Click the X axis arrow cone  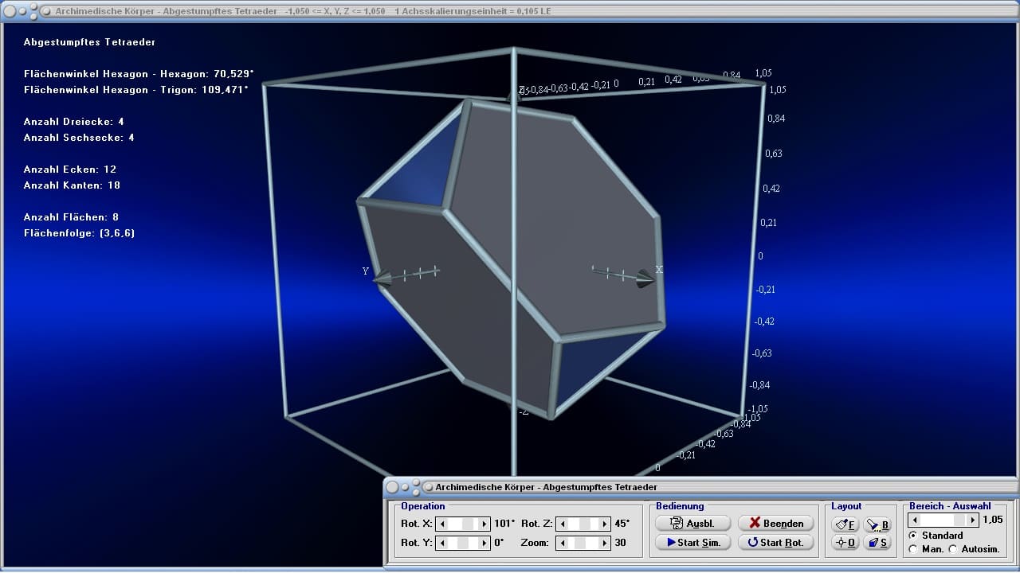645,279
